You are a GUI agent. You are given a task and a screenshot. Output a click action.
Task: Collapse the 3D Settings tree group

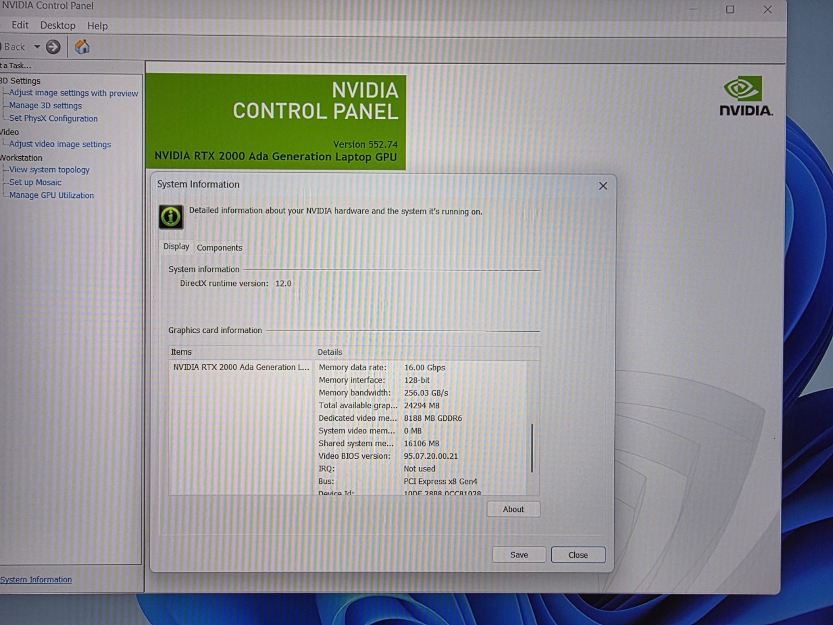point(20,81)
